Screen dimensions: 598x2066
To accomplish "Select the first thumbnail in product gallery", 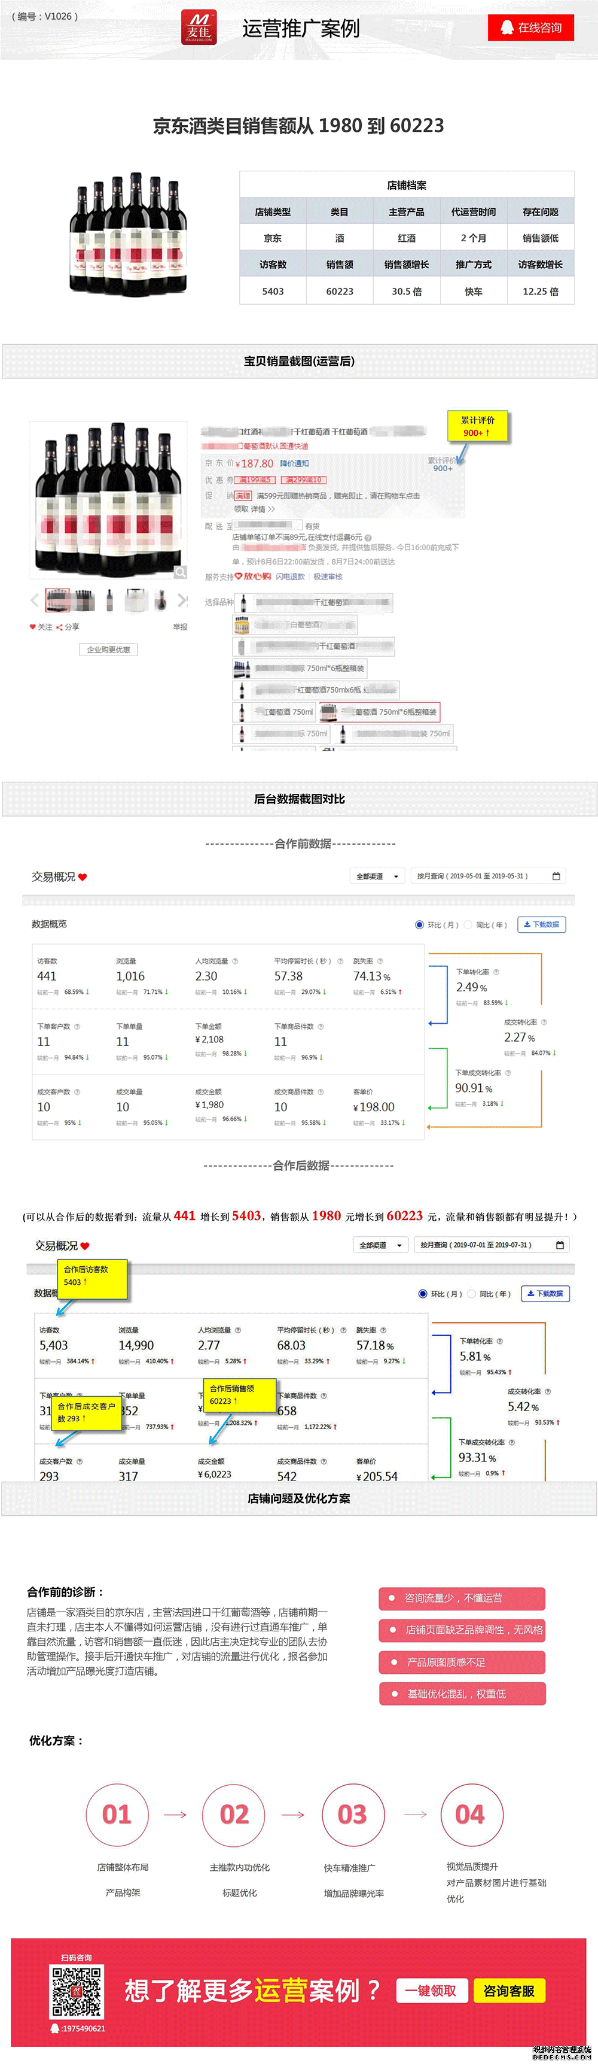I will [58, 600].
